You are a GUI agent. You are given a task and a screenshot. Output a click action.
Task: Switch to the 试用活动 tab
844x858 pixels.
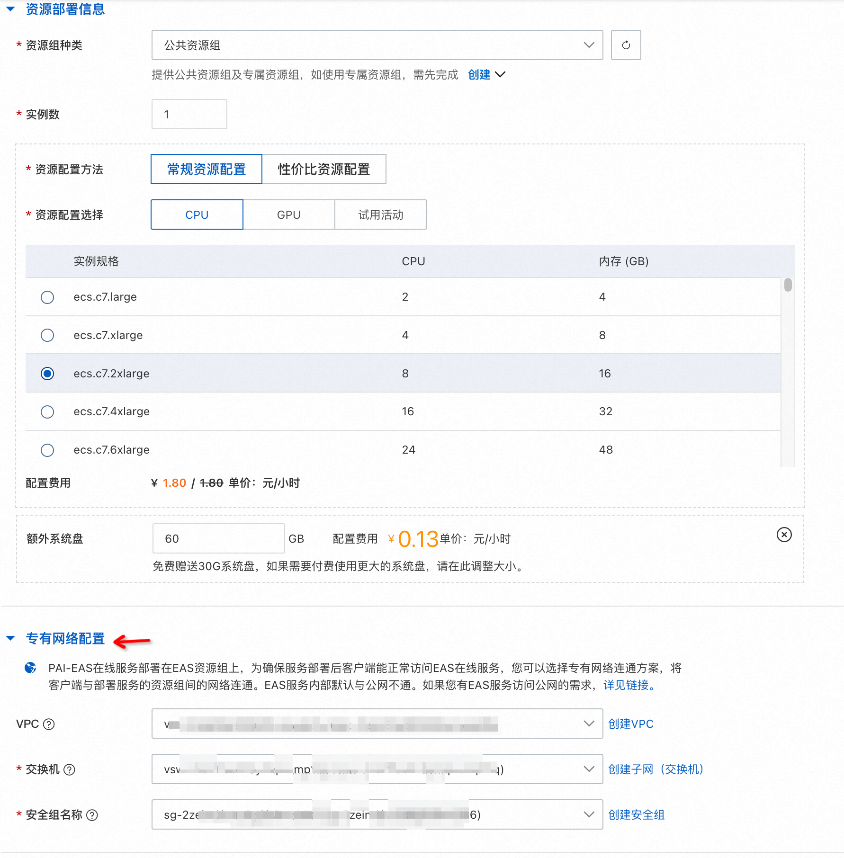380,214
